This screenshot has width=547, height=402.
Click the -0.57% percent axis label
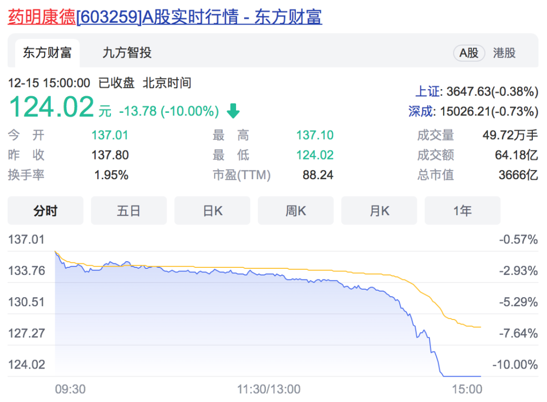[519, 239]
